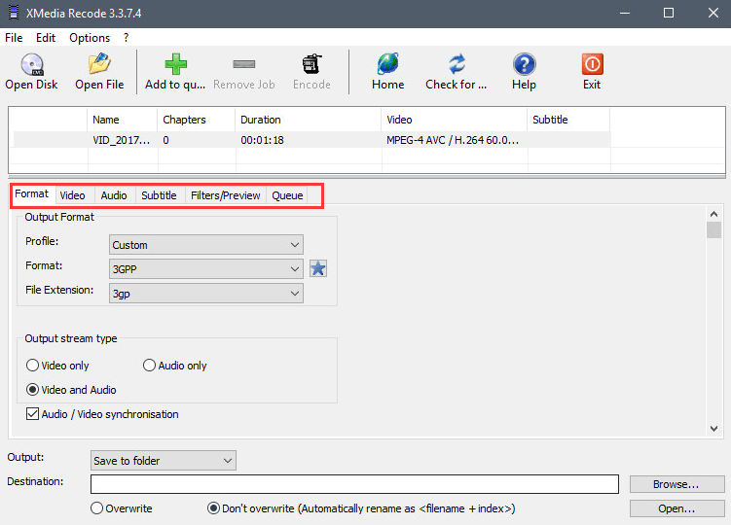731x525 pixels.
Task: Open the Edit menu
Action: [x=46, y=38]
